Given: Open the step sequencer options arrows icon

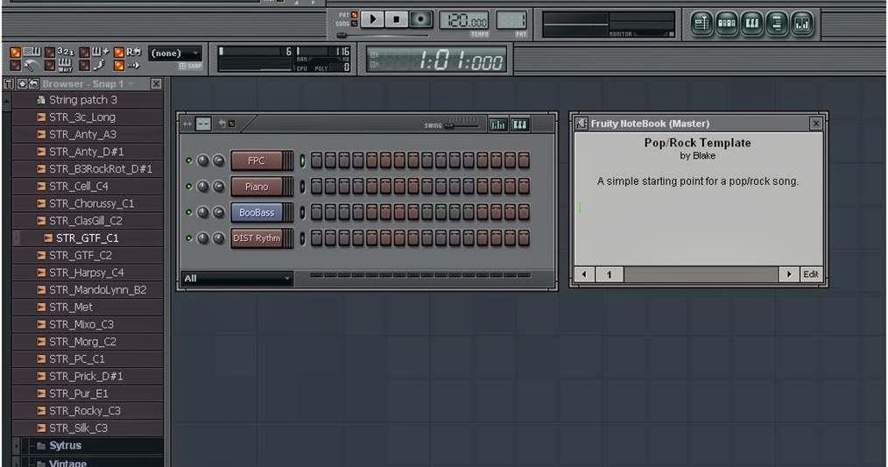Looking at the screenshot, I should click(187, 124).
